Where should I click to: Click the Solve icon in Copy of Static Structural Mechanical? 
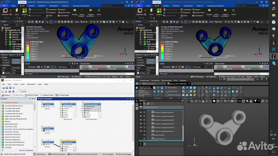pyautogui.click(x=151, y=10)
